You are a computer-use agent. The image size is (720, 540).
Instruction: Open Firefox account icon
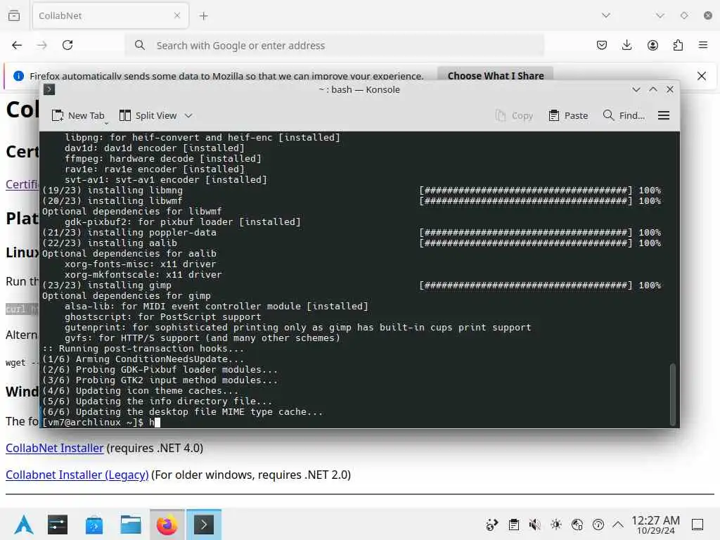[652, 45]
